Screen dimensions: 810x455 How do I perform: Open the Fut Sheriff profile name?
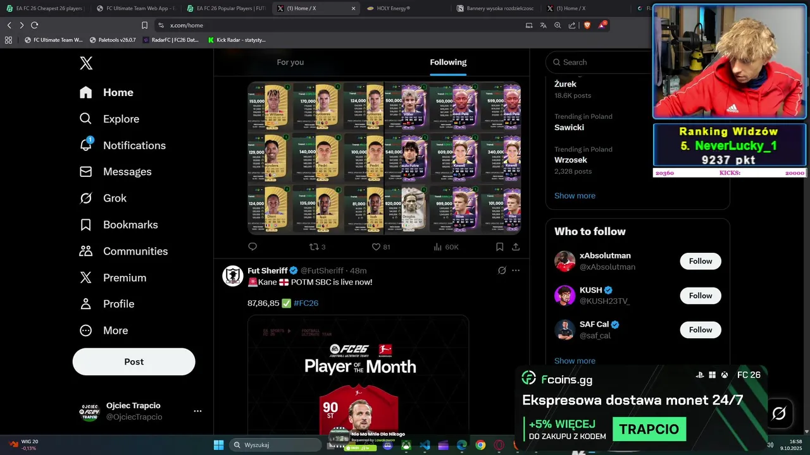point(268,270)
